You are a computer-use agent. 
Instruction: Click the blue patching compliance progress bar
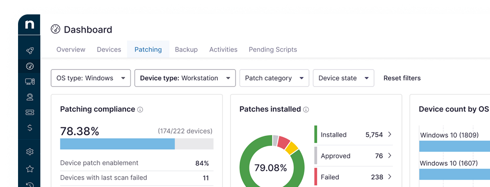coord(117,144)
